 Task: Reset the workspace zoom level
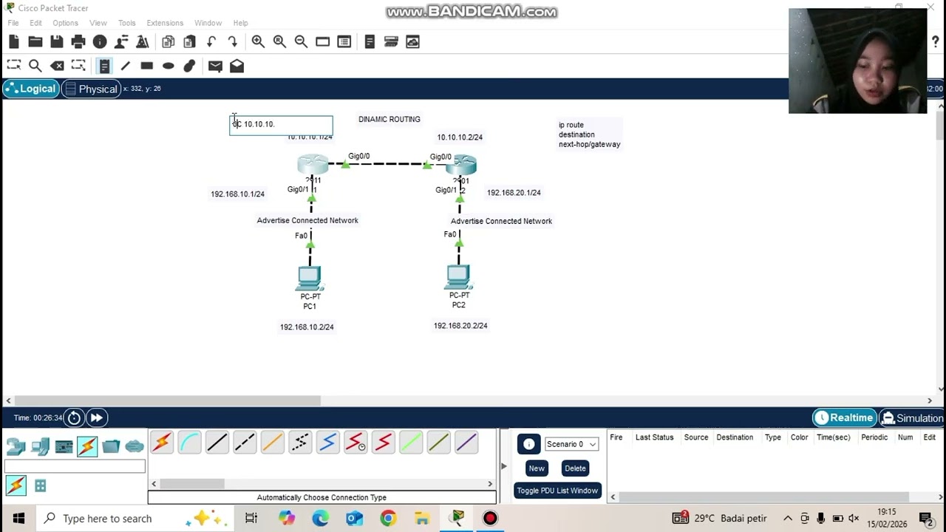pyautogui.click(x=279, y=42)
